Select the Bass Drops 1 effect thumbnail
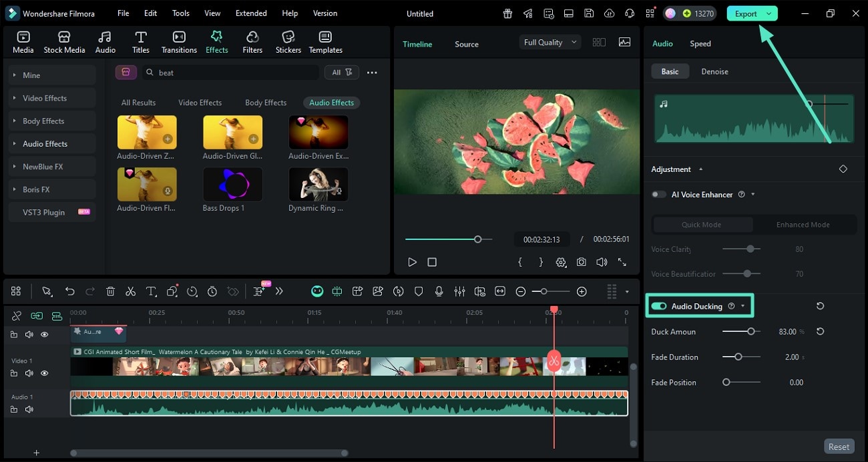This screenshot has height=462, width=868. coord(232,185)
